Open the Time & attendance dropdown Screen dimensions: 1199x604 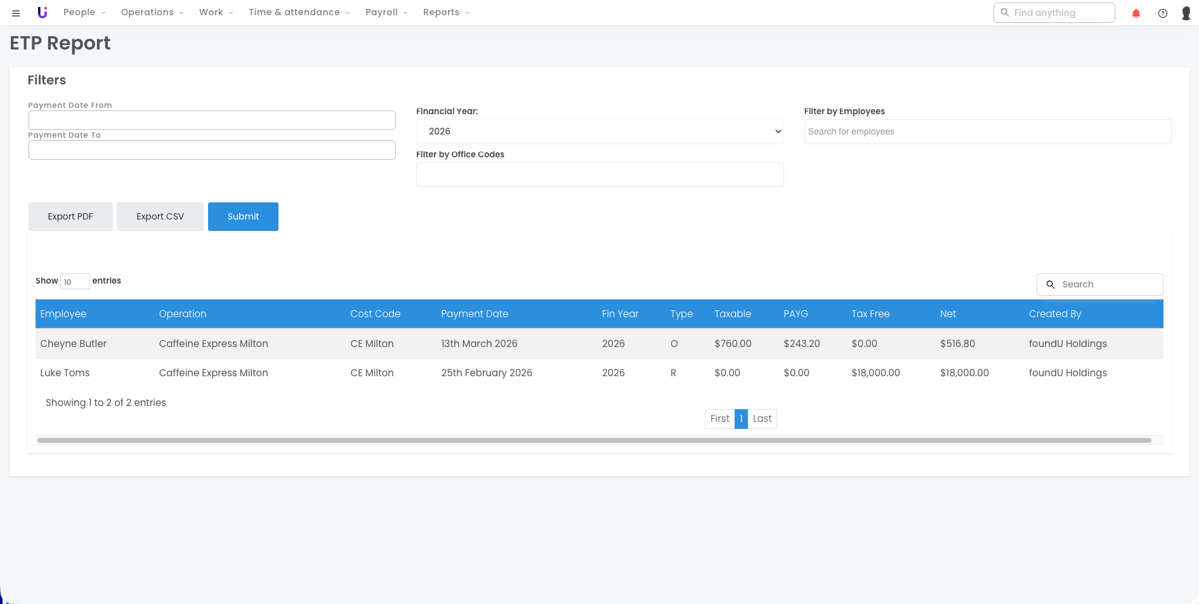(x=299, y=13)
